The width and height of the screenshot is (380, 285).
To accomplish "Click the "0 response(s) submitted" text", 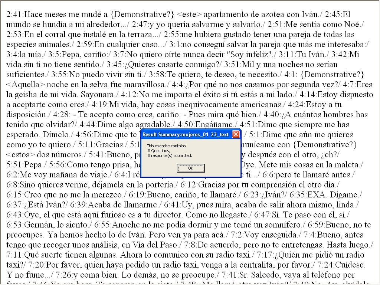I will point(170,155).
